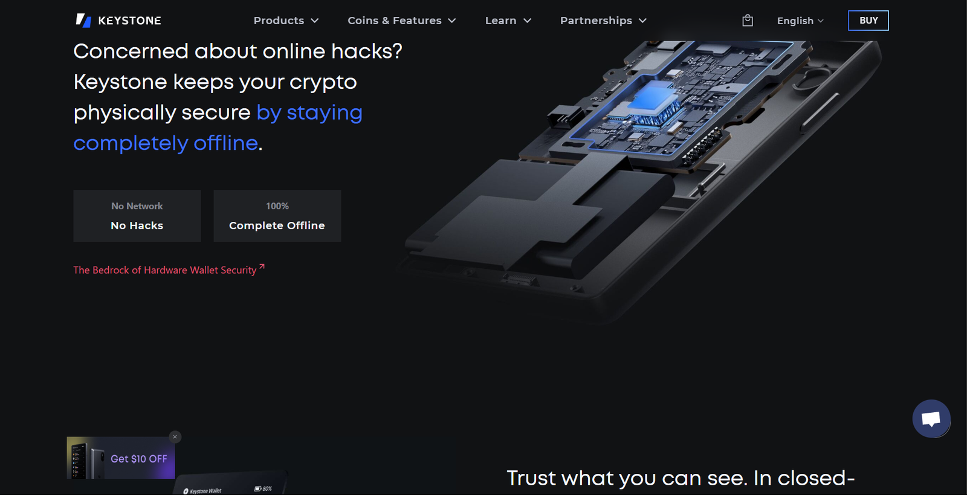The image size is (967, 495).
Task: Open the shopping bag cart icon
Action: pos(748,21)
